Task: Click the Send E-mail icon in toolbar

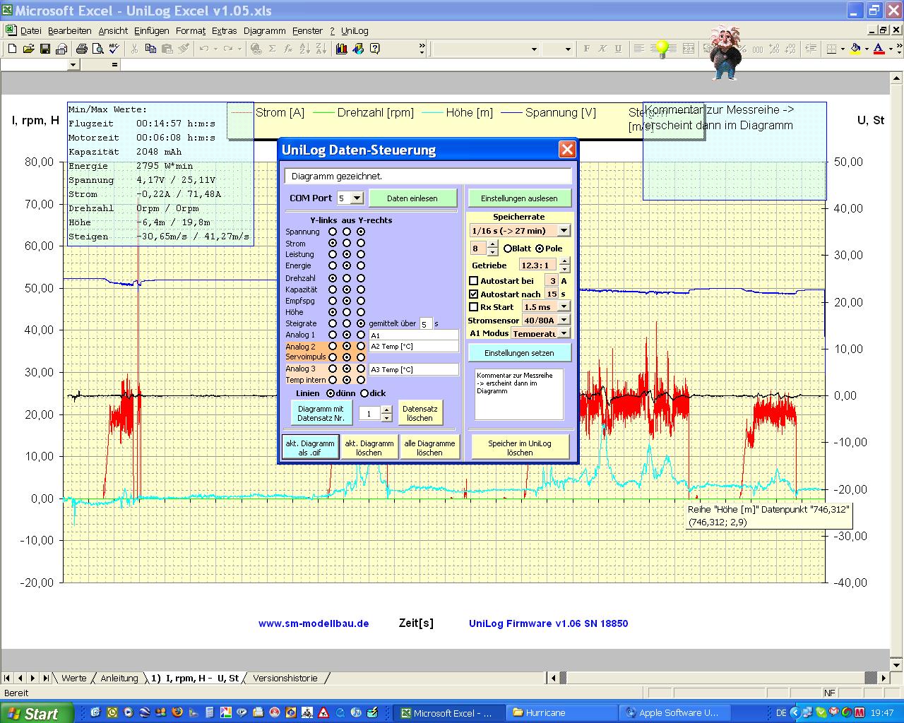Action: coord(61,49)
